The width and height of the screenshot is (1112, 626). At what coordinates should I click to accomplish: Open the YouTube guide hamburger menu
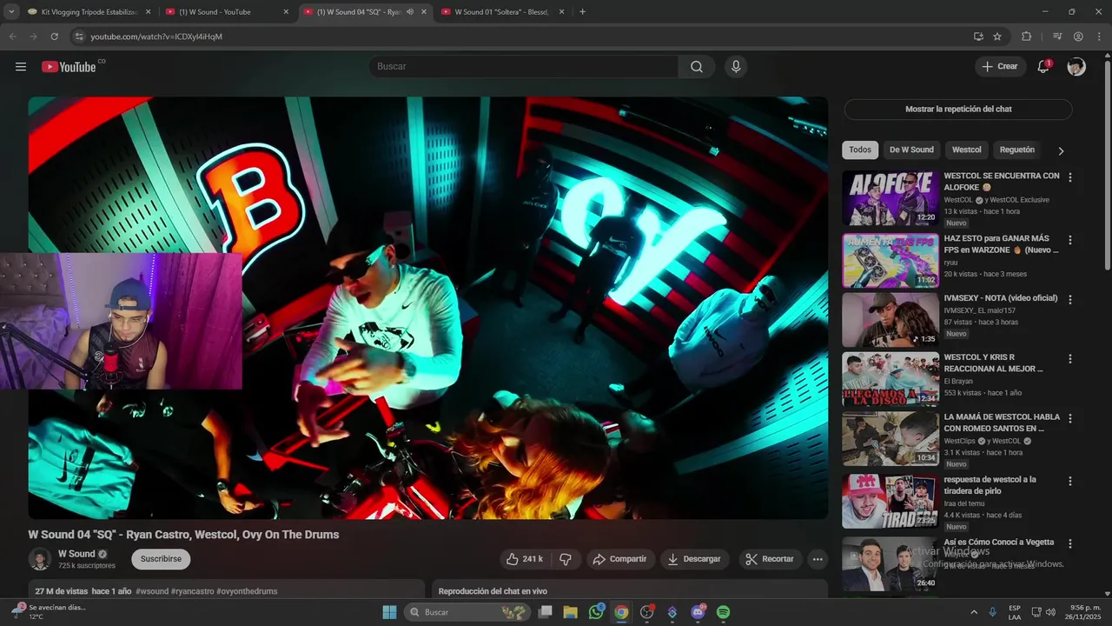pyautogui.click(x=21, y=67)
